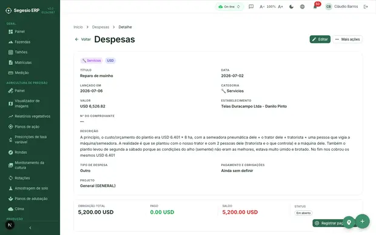Click the Monitoramento da cultura icon
The image size is (376, 235).
click(x=10, y=165)
